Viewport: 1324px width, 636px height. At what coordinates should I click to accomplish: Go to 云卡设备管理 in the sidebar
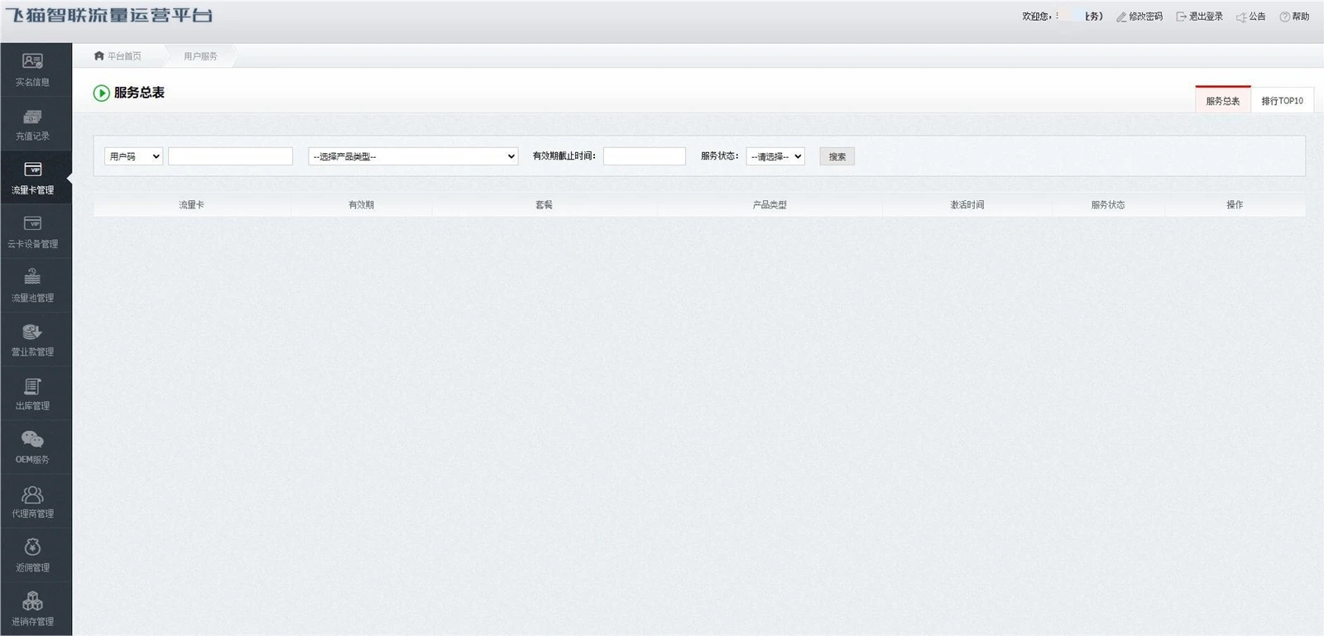click(32, 232)
